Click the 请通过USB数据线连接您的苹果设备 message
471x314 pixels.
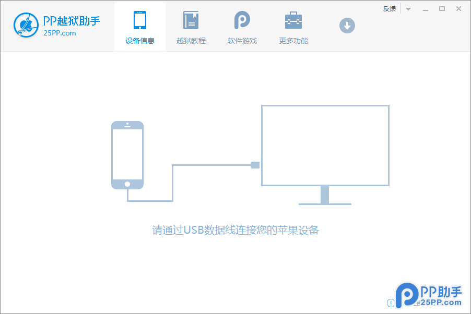[x=236, y=230]
